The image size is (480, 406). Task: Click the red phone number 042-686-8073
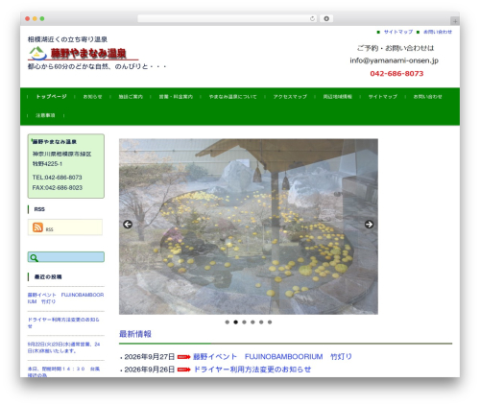point(396,74)
